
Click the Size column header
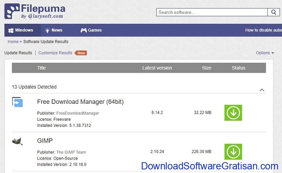pos(207,68)
